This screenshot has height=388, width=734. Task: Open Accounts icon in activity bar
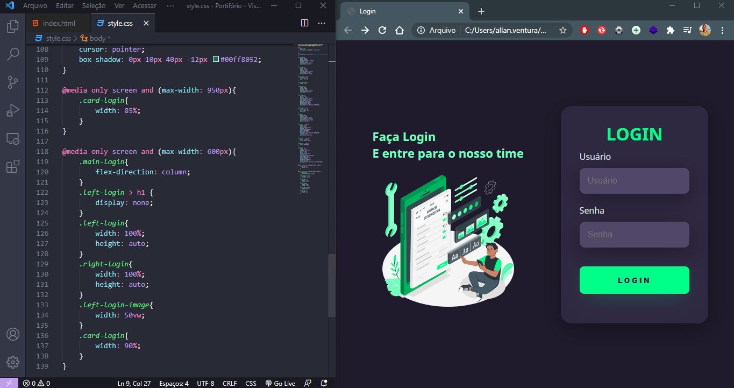point(12,334)
